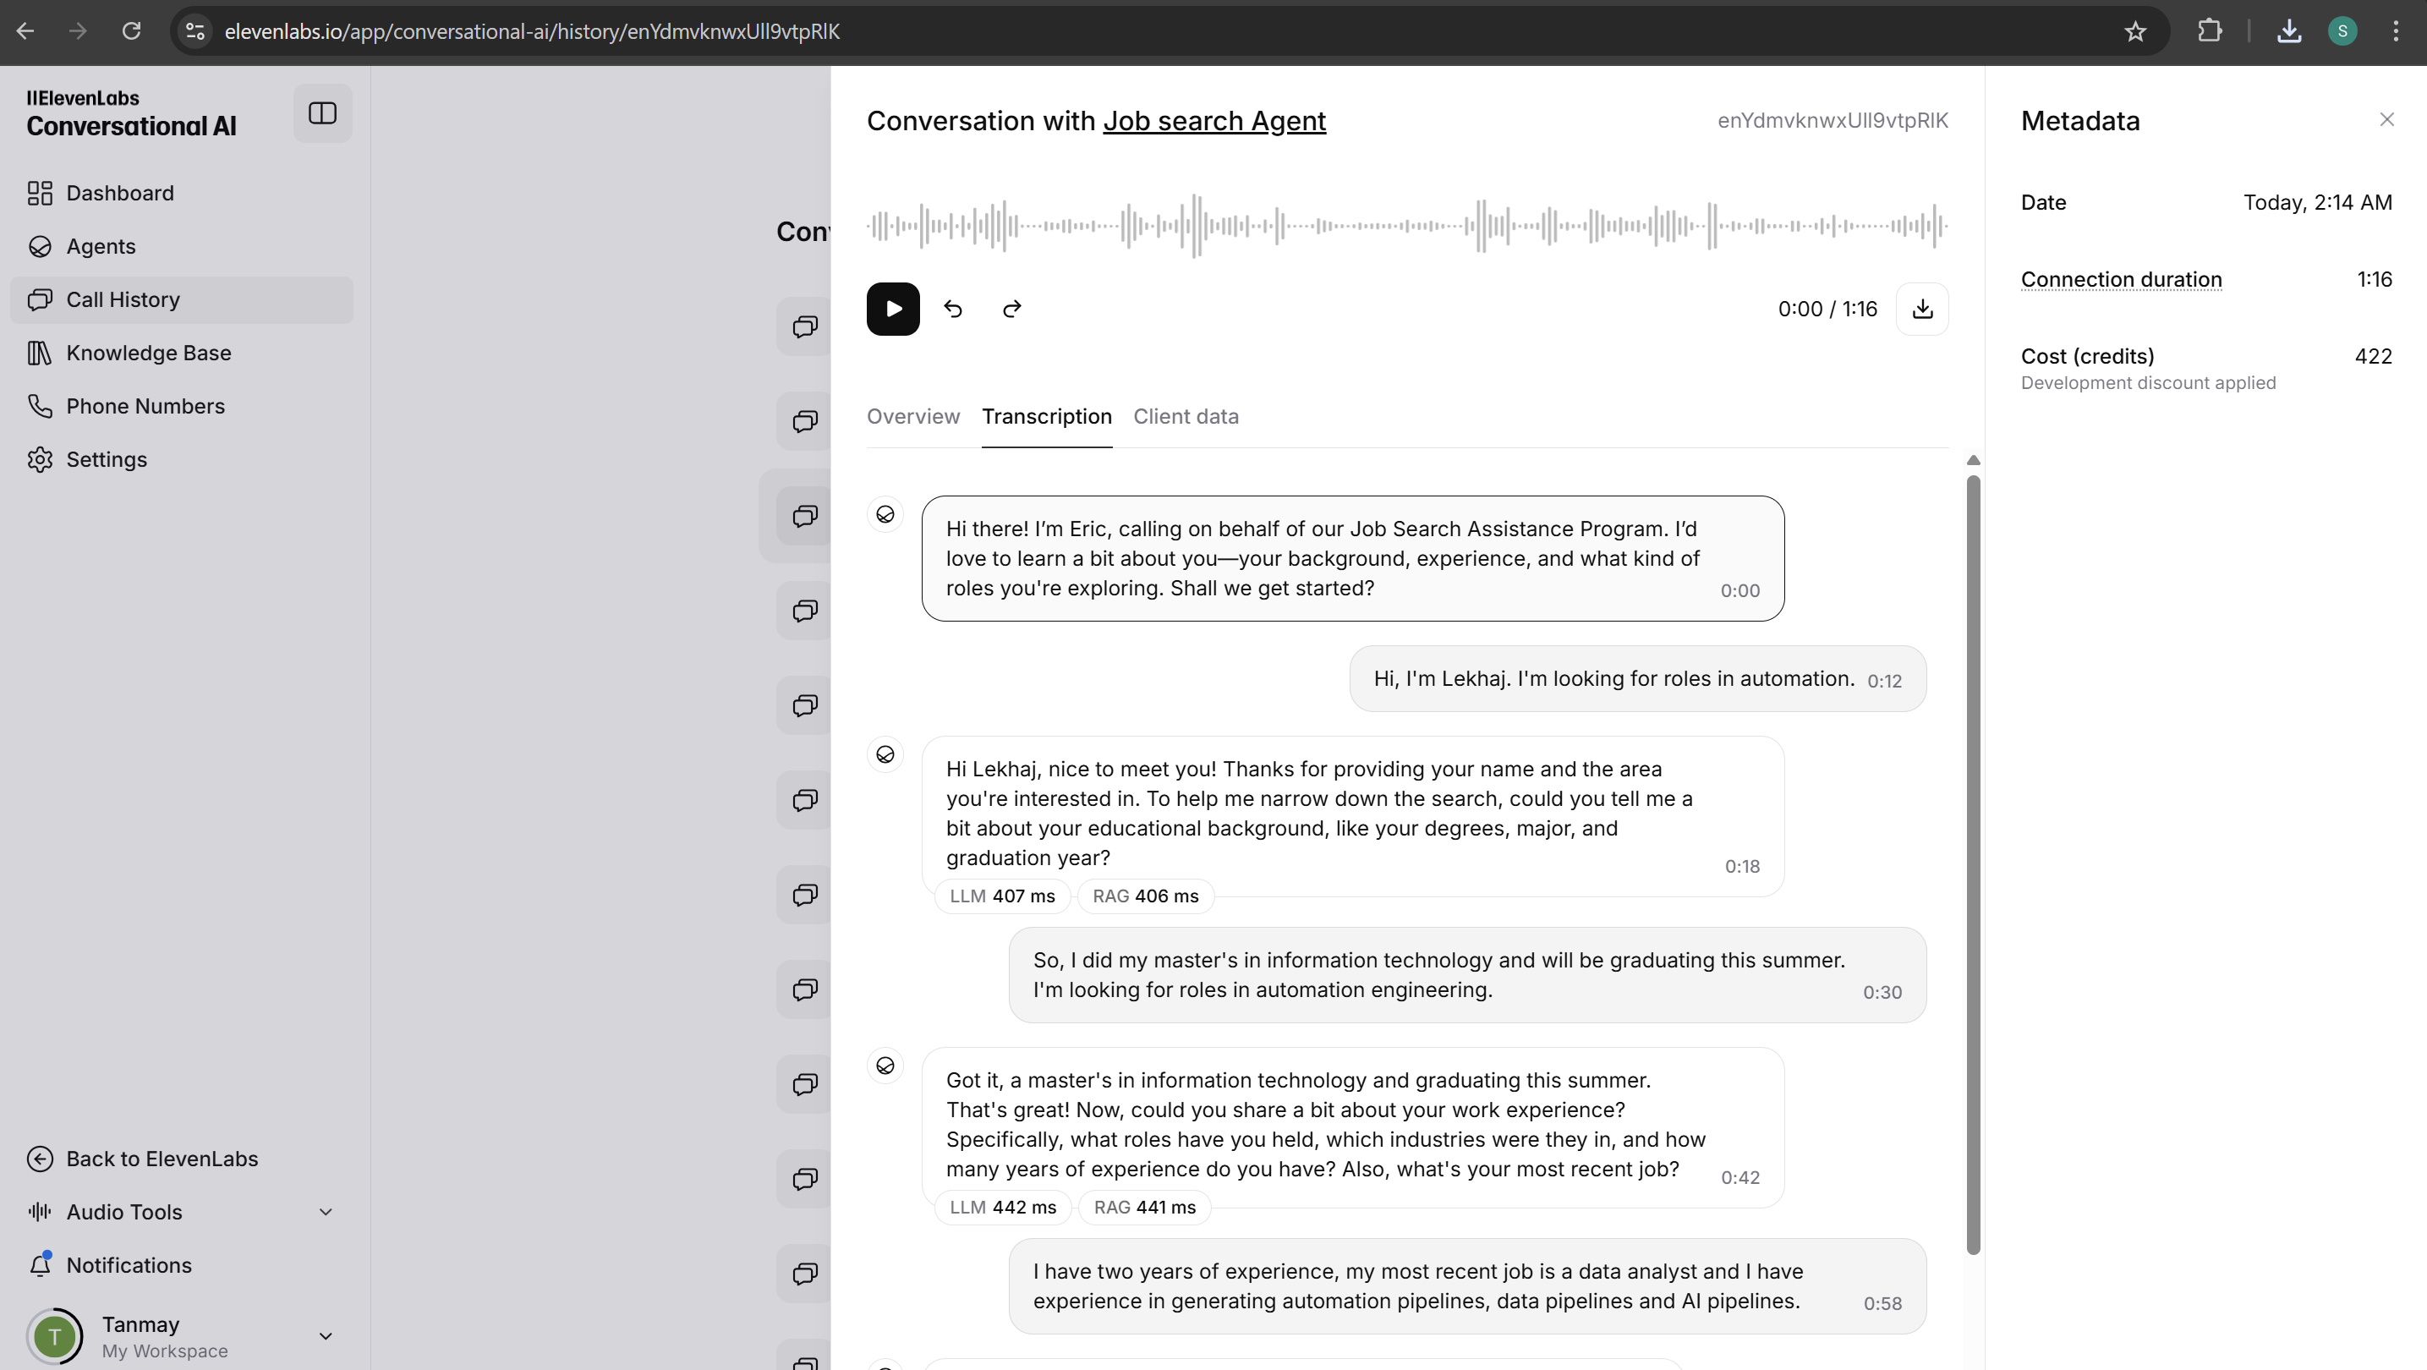Image resolution: width=2427 pixels, height=1370 pixels.
Task: Switch to the Overview tab
Action: point(913,416)
